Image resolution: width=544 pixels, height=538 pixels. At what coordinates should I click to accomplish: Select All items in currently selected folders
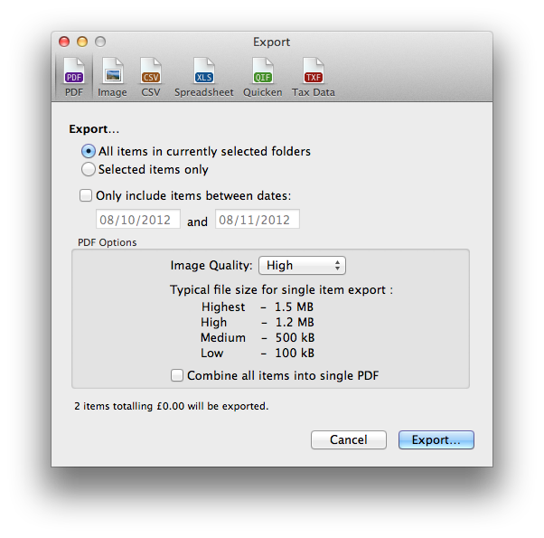[x=89, y=151]
